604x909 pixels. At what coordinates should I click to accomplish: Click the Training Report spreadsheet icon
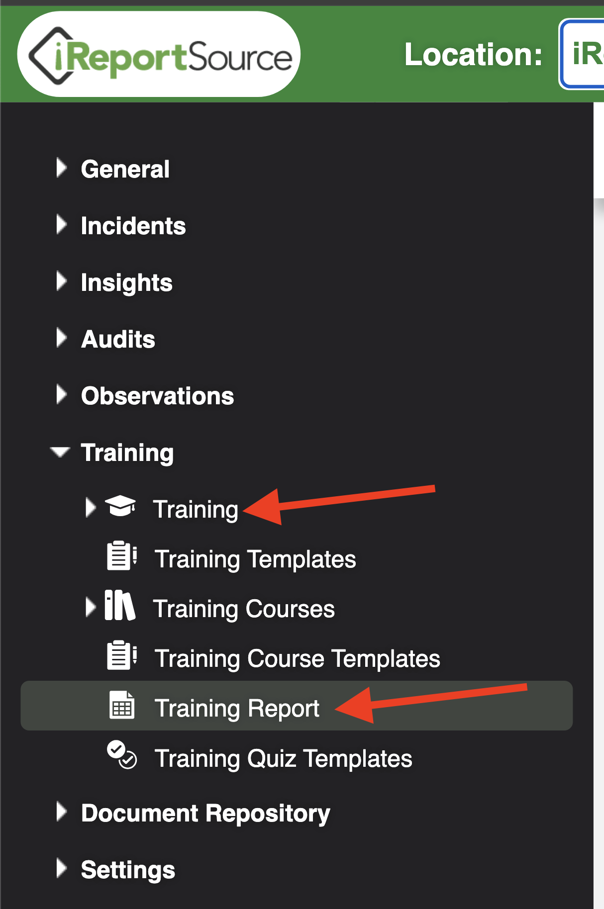(122, 705)
